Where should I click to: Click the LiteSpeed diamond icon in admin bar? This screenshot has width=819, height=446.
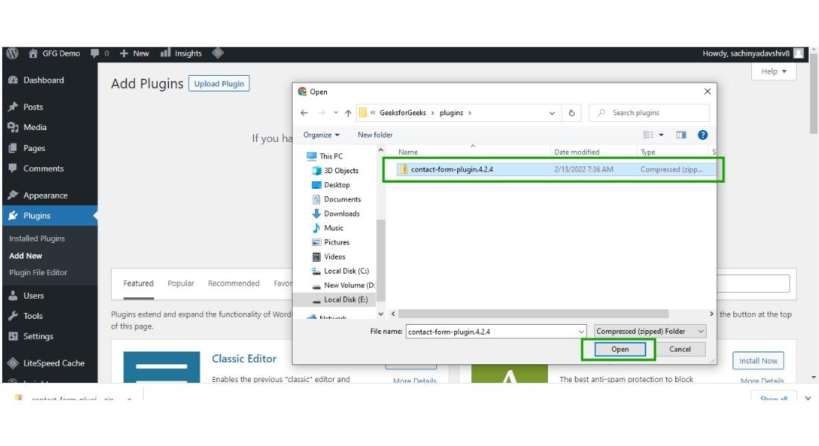coord(218,54)
